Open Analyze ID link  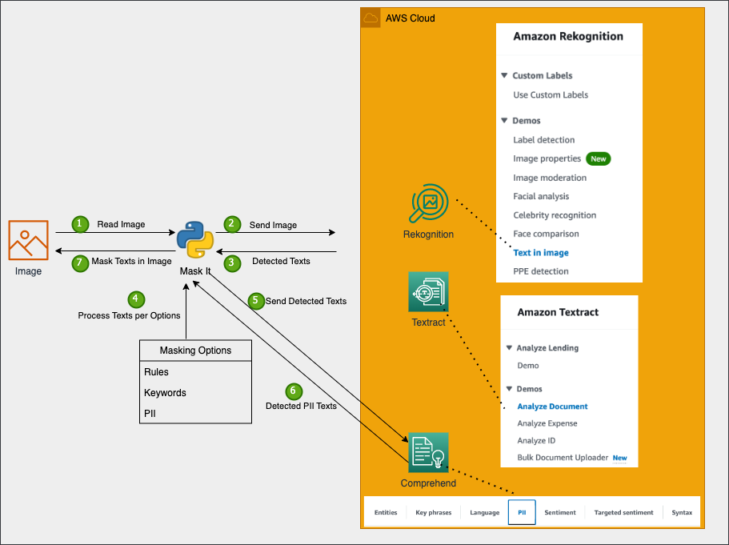536,440
